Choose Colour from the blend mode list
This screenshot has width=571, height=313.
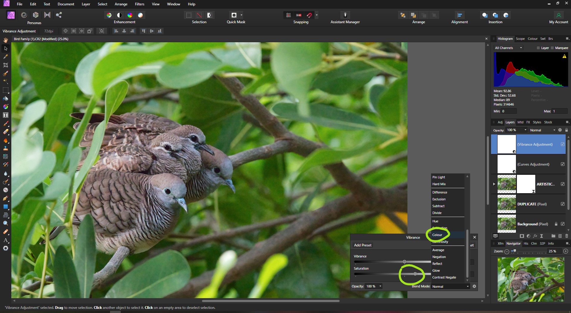coord(437,235)
